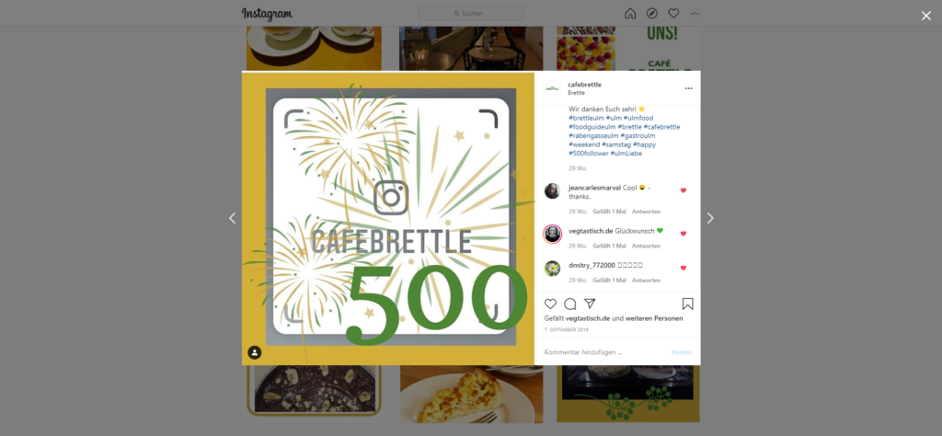Open the Explore compass icon
Viewport: 942px width, 436px height.
coord(652,13)
